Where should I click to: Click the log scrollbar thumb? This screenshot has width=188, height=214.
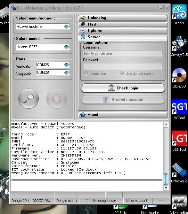pyautogui.click(x=166, y=179)
